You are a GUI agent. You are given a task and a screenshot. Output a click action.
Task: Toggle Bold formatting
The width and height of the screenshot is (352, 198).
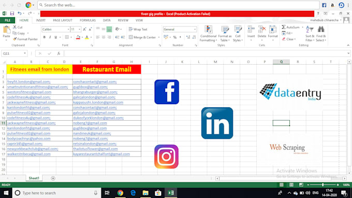pyautogui.click(x=44, y=37)
